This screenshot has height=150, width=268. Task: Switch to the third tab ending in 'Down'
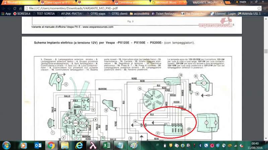(x=95, y=3)
